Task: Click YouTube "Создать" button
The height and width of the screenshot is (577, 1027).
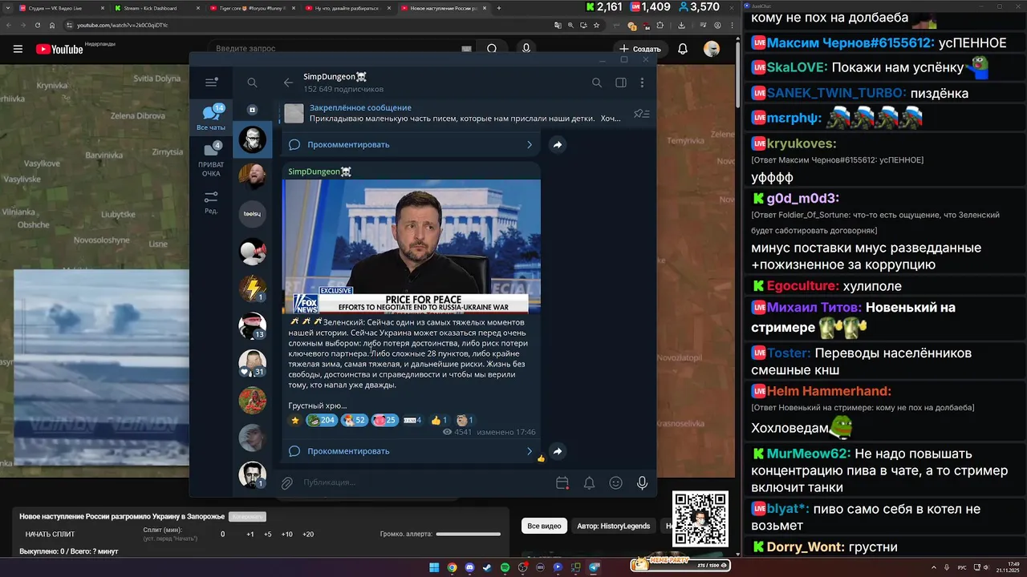Action: [x=640, y=49]
